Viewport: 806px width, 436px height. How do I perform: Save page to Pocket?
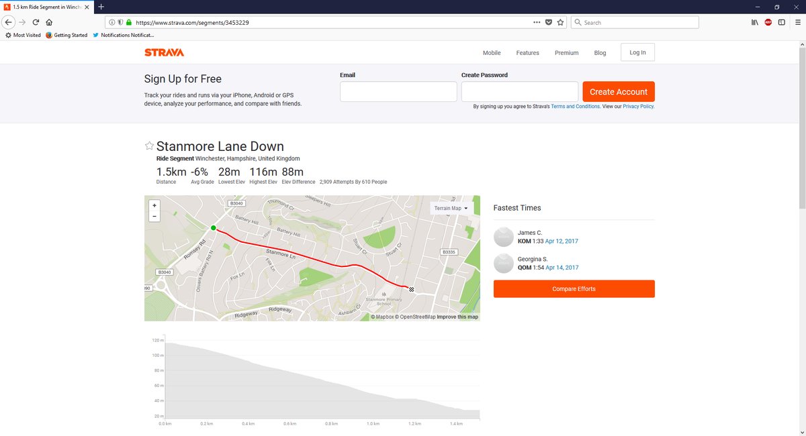(x=549, y=22)
